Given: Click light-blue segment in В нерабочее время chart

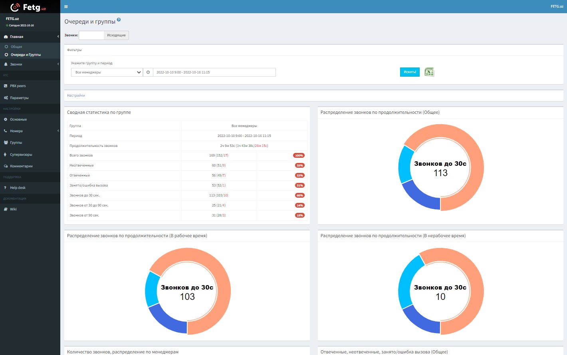Looking at the screenshot, I should pyautogui.click(x=408, y=281).
